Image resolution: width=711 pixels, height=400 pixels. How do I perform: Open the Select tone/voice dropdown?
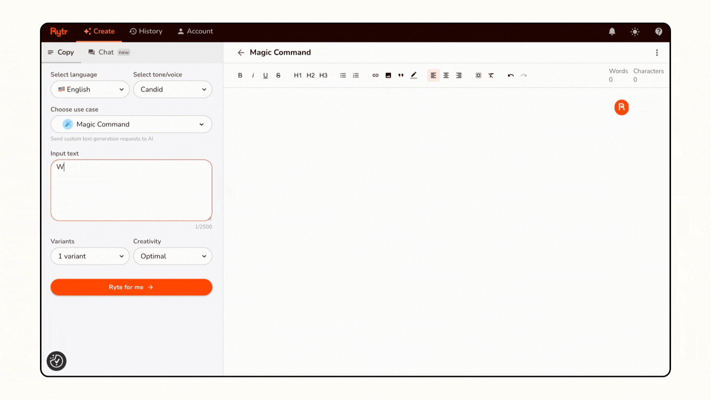tap(173, 89)
